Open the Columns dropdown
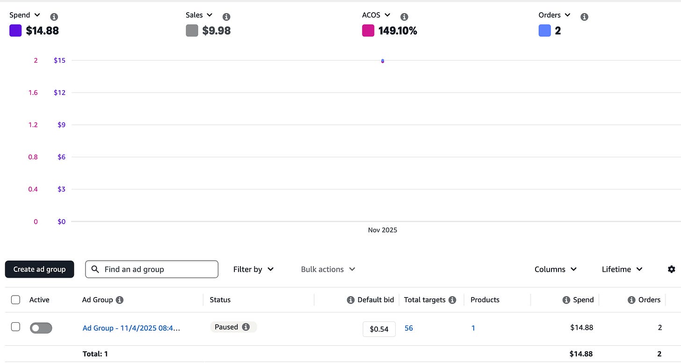681x363 pixels. click(556, 269)
